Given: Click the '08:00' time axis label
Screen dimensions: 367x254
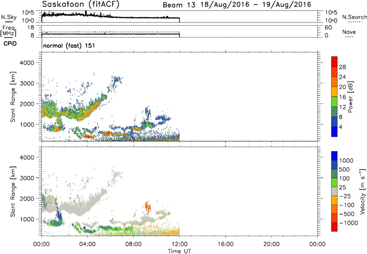Looking at the screenshot, I should 133,244.
